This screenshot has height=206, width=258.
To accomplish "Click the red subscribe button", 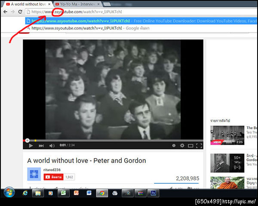I will pyautogui.click(x=53, y=177).
